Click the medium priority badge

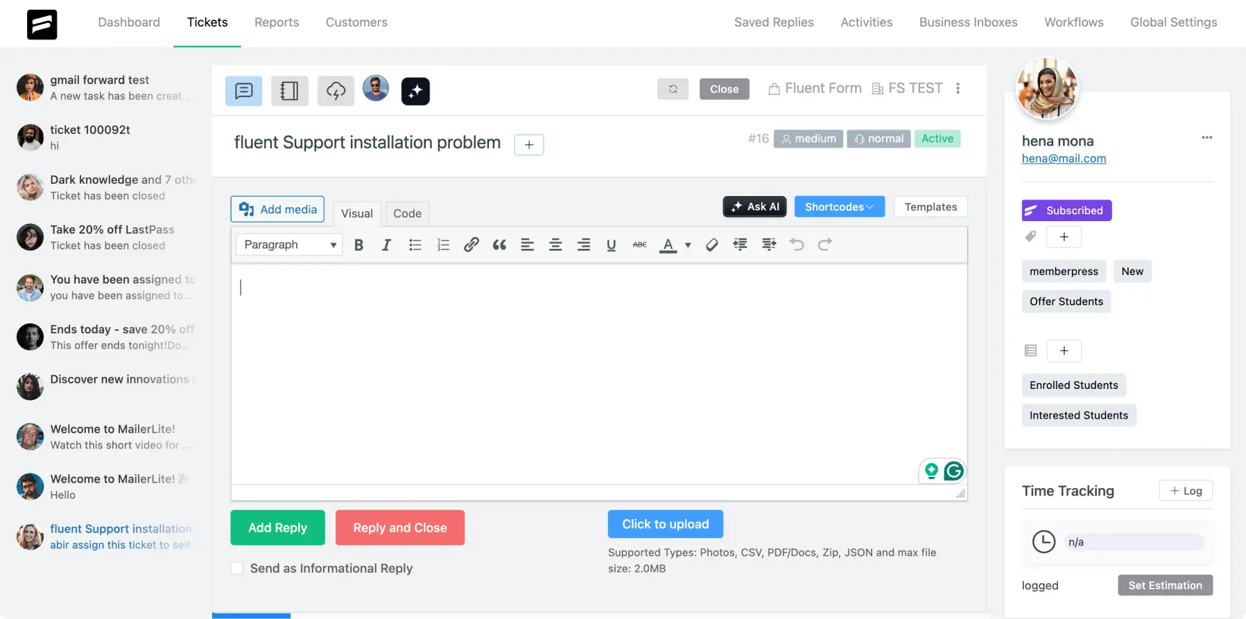(808, 139)
